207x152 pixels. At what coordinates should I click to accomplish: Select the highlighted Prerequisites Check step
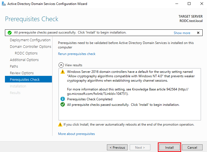[25, 80]
